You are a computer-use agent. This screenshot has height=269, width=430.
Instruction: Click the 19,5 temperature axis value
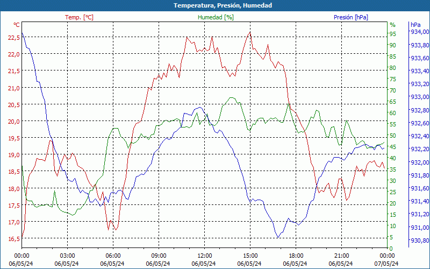click(14, 138)
